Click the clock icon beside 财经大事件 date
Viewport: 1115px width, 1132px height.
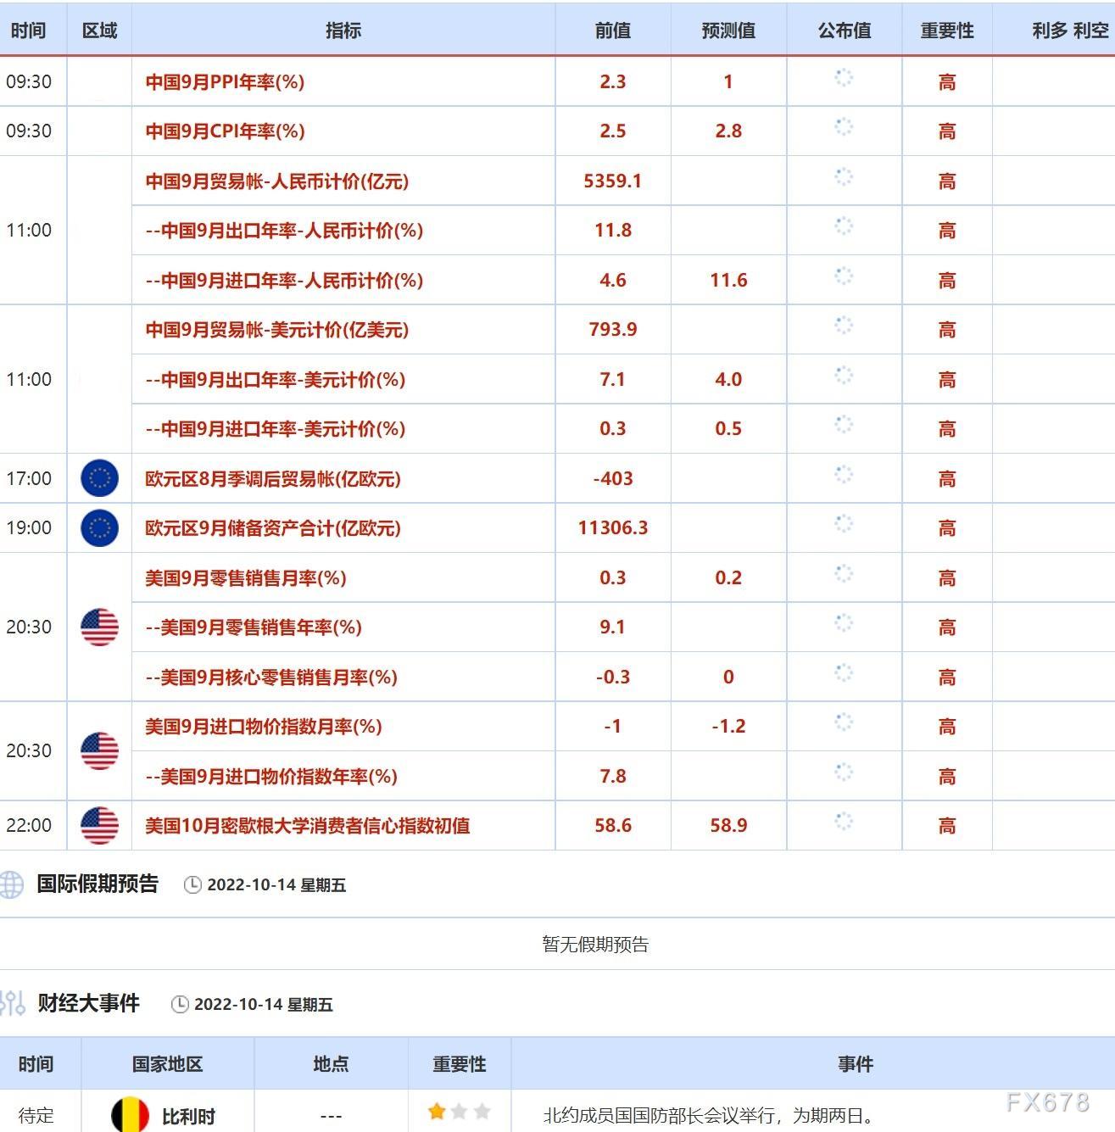pyautogui.click(x=180, y=1005)
